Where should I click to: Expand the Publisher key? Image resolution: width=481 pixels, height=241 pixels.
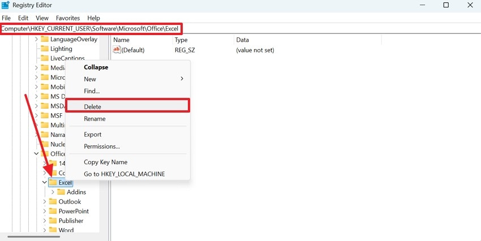tap(45, 221)
